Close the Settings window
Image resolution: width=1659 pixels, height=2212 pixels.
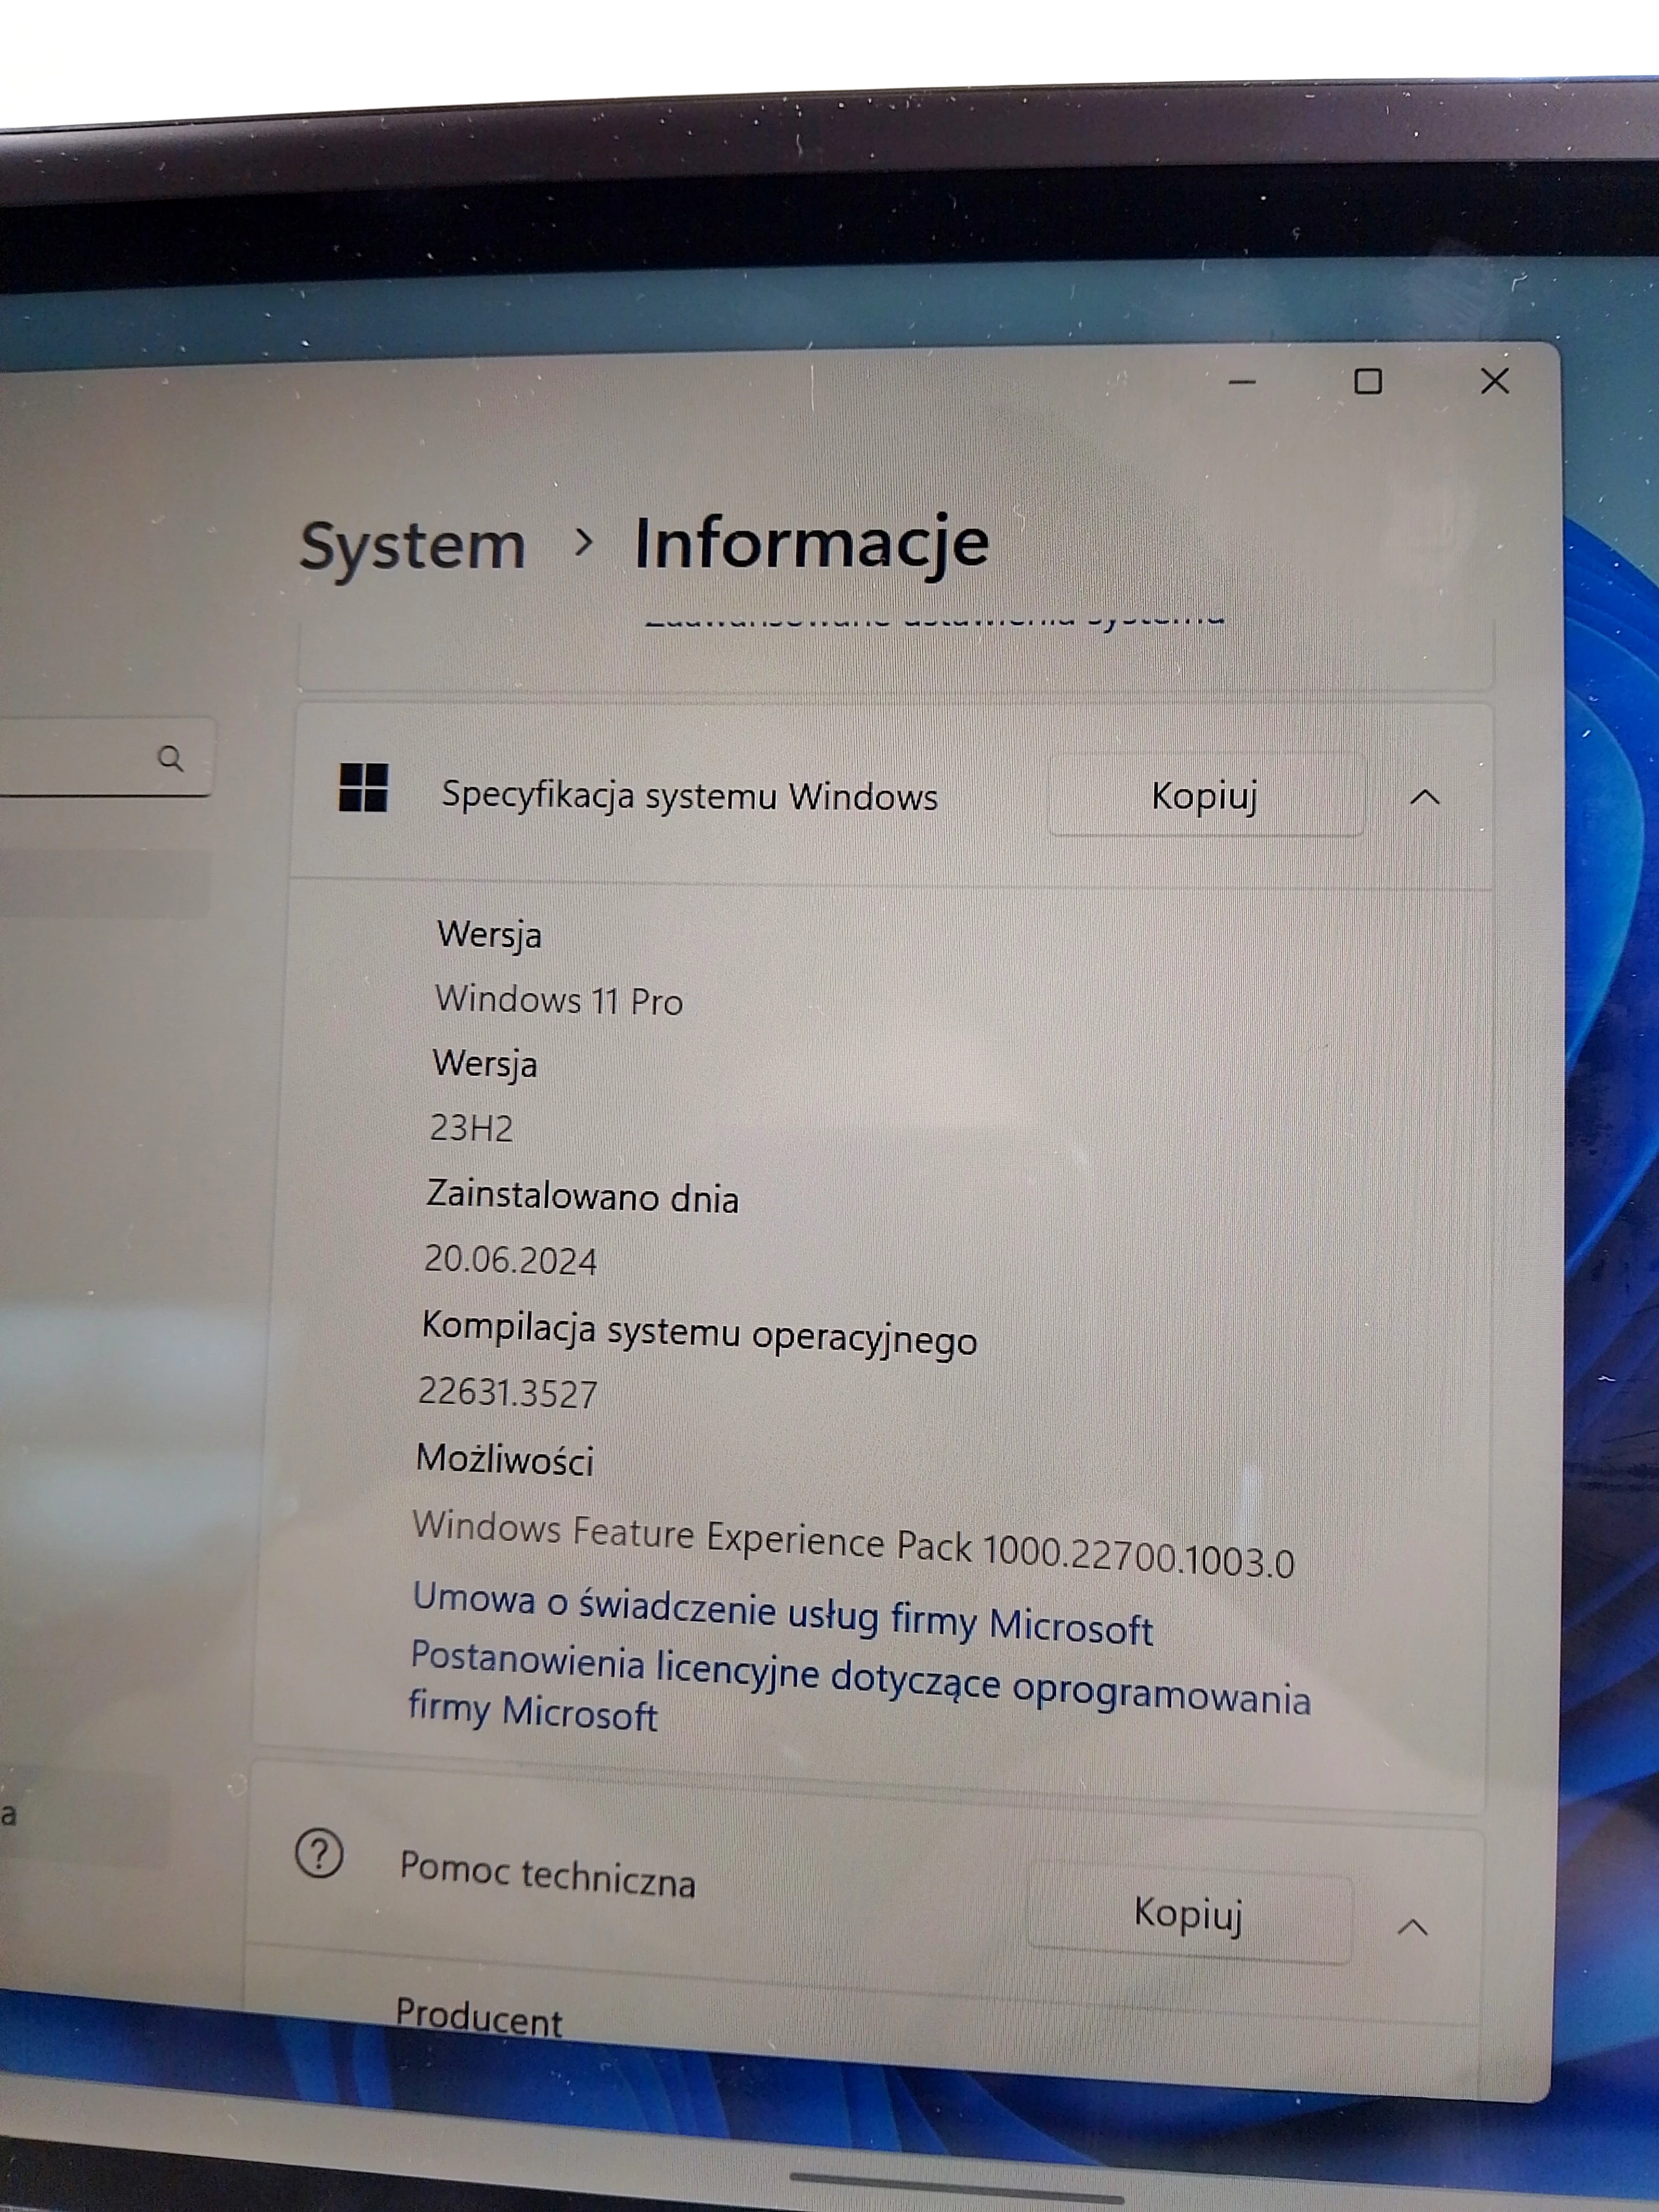point(1494,381)
